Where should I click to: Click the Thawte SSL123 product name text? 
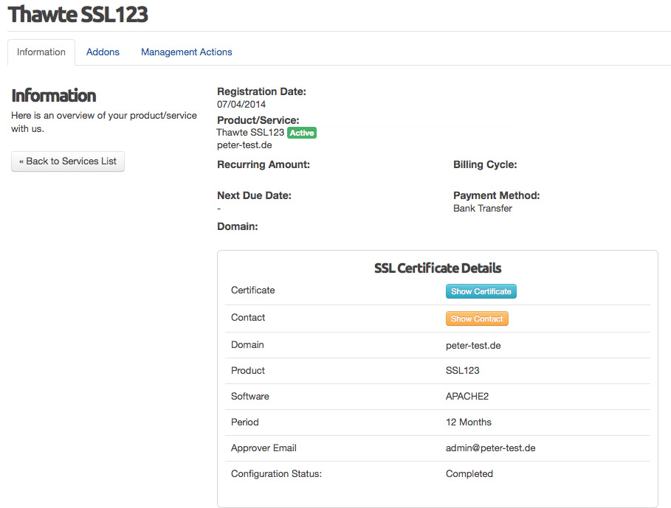[x=250, y=133]
